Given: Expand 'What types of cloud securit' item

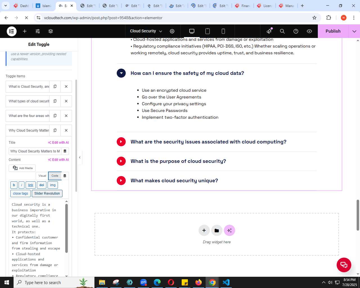Looking at the screenshot, I should [x=28, y=101].
